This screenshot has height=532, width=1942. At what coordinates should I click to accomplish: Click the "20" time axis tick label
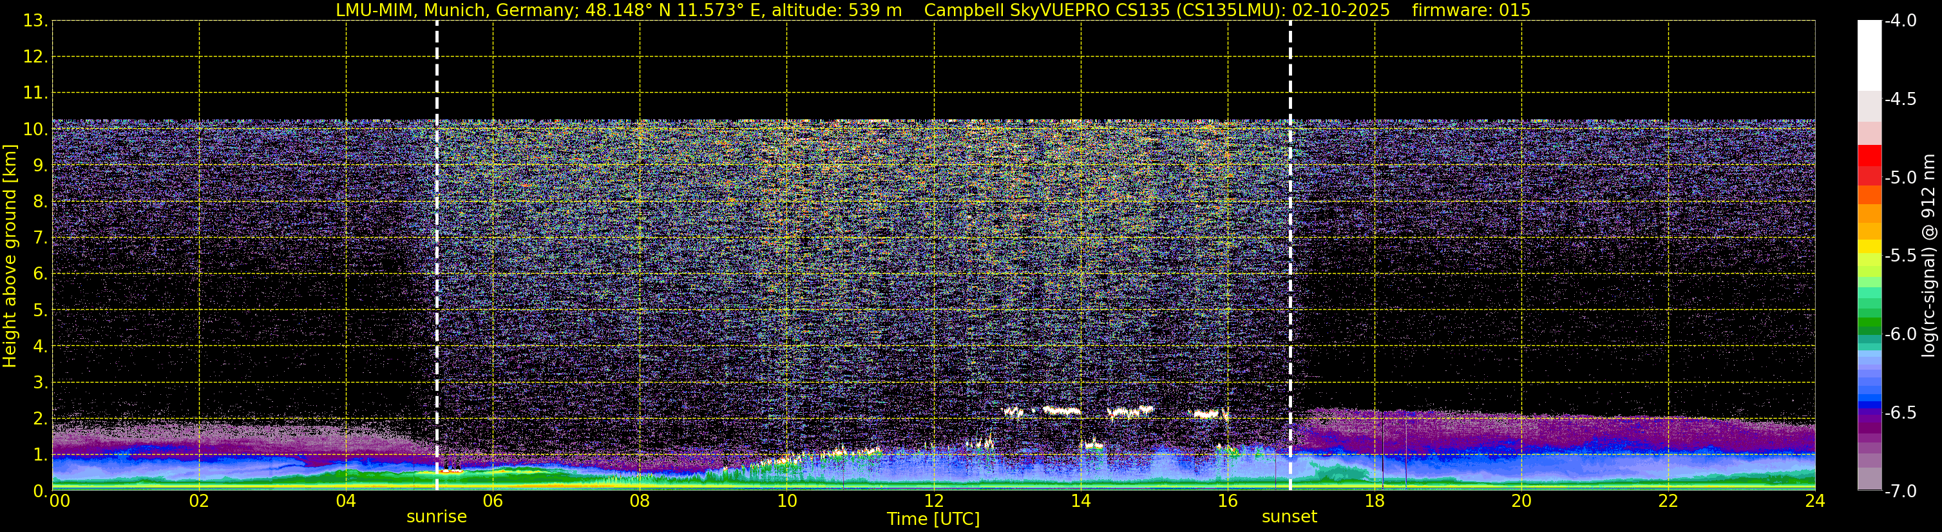coord(1522,501)
